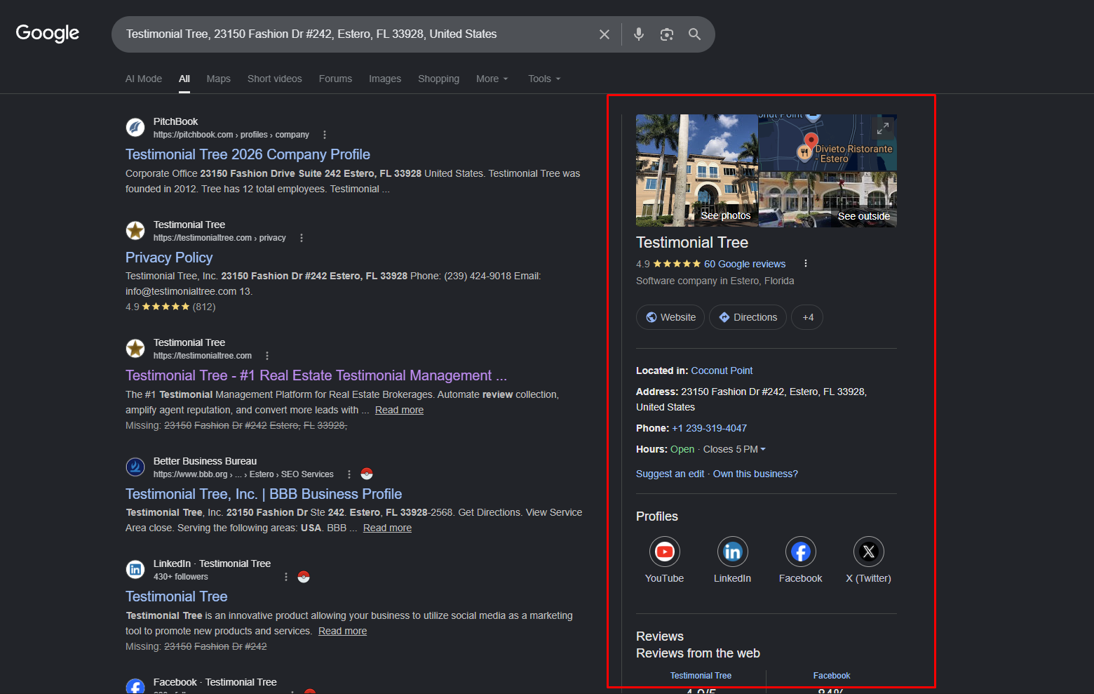Click the Better Business Bureau favicon

(x=135, y=467)
